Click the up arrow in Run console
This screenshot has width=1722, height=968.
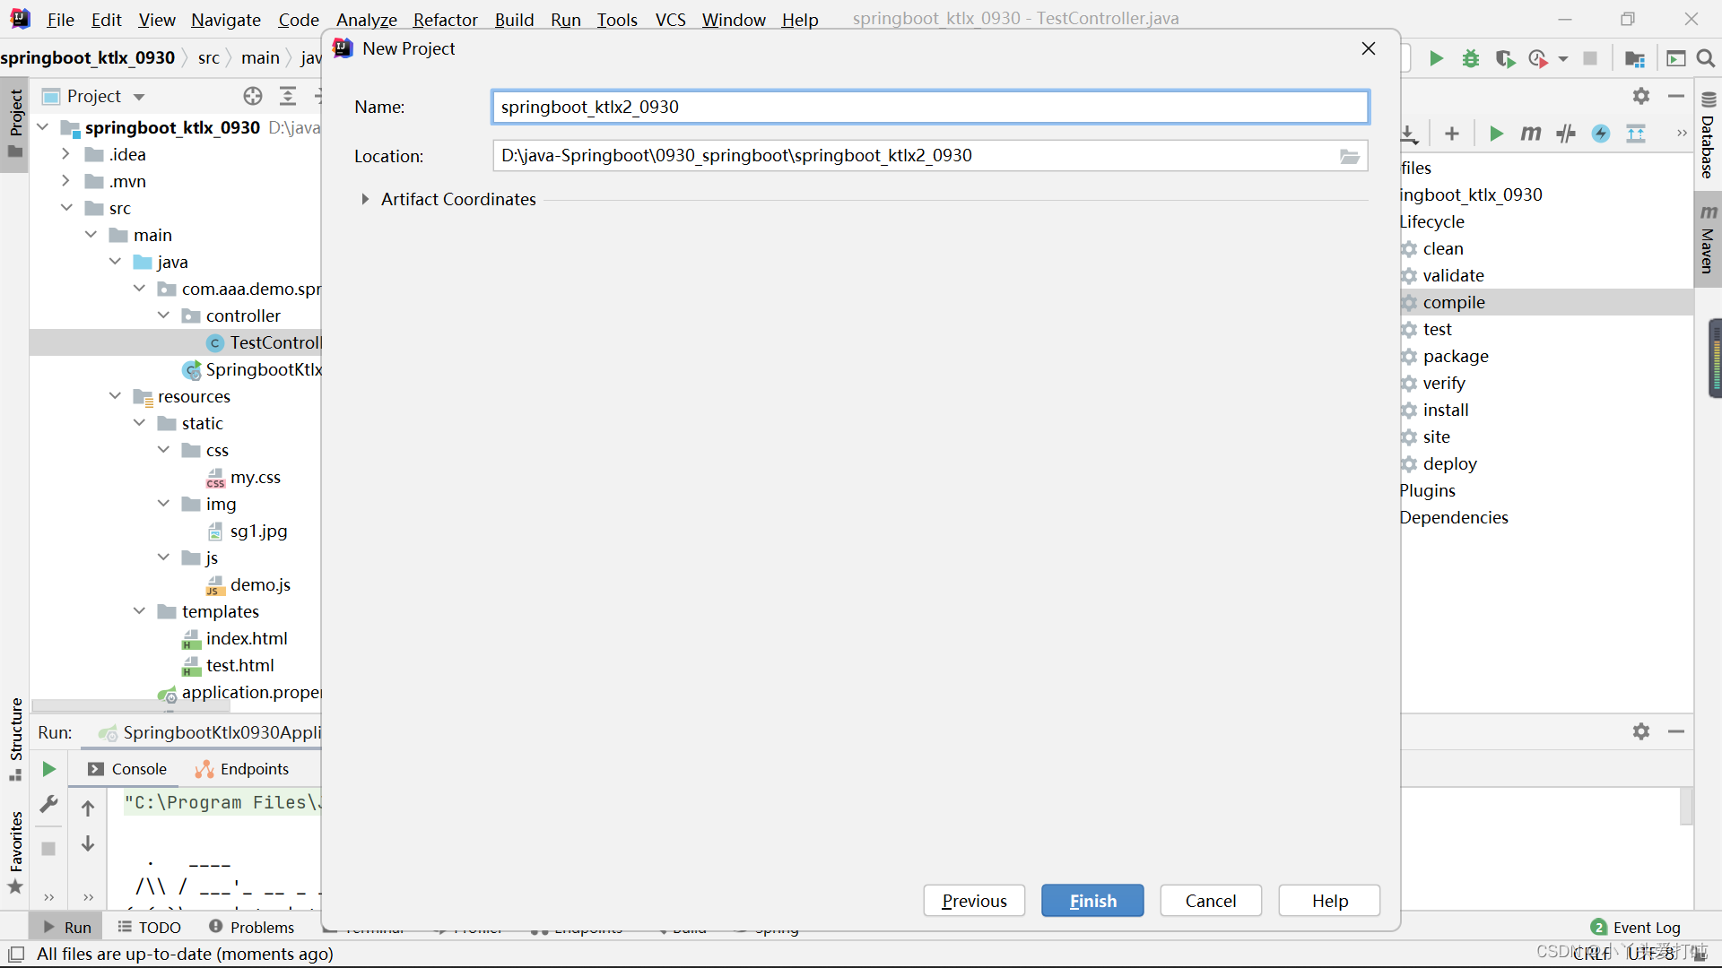(x=88, y=808)
